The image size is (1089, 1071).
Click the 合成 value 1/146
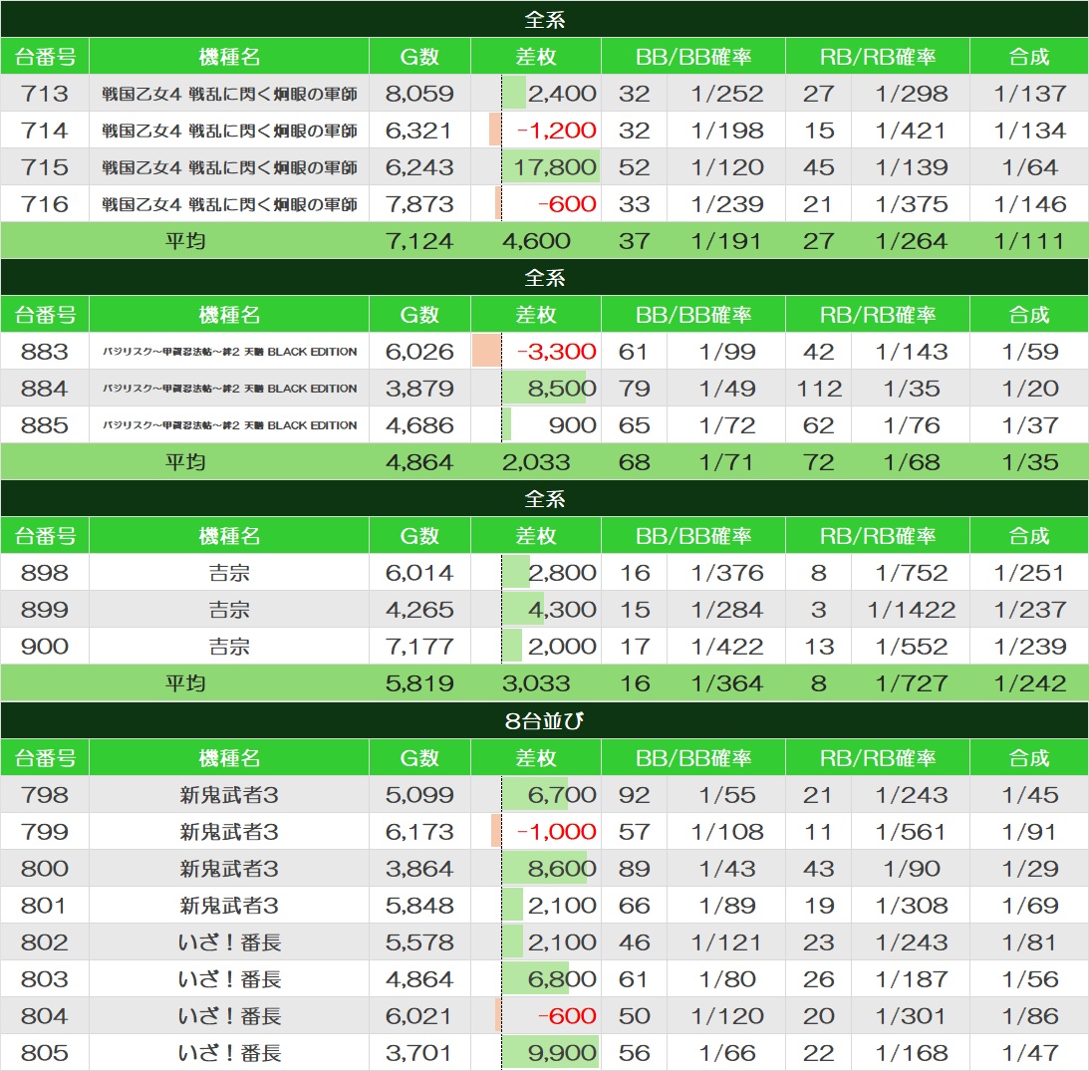[x=1030, y=203]
